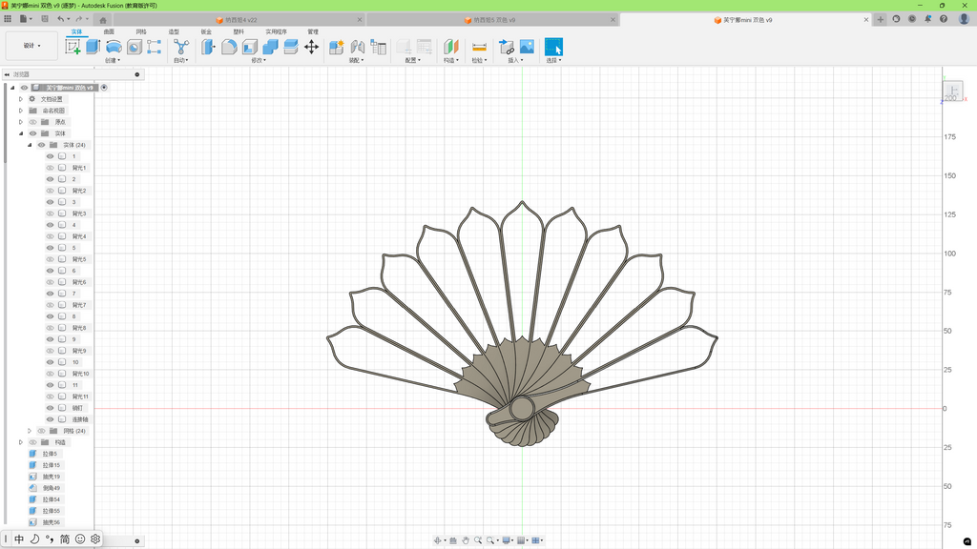Image resolution: width=977 pixels, height=549 pixels.
Task: Click the Home tab icon
Action: (103, 20)
